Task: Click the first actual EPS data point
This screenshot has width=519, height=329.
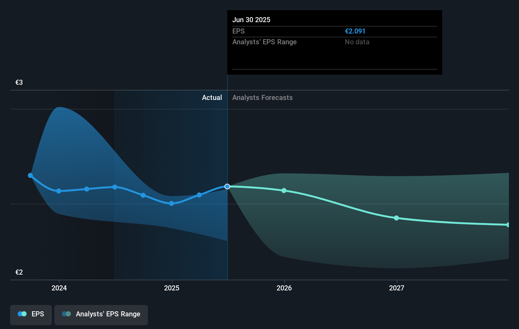Action: coord(30,175)
